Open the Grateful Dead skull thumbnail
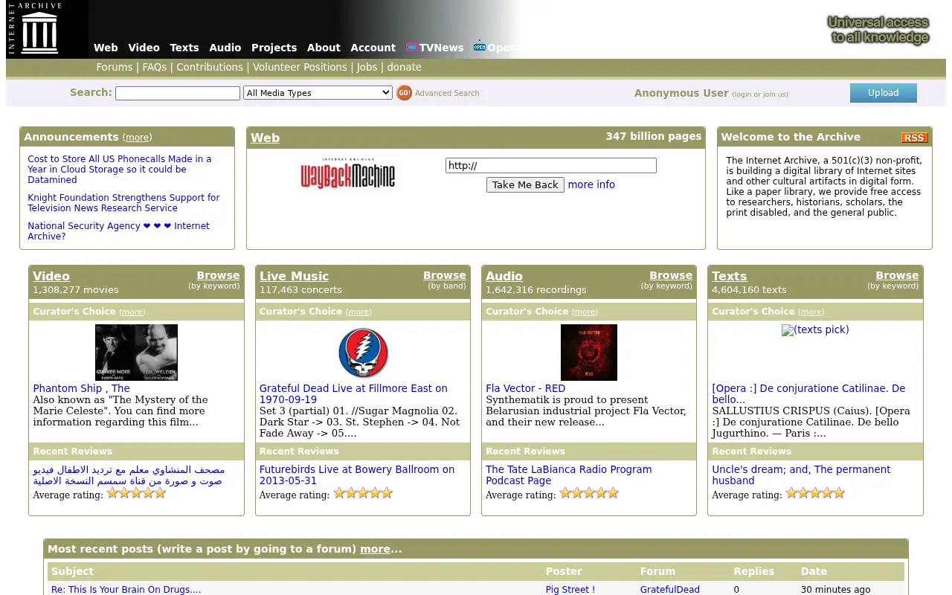Image resolution: width=952 pixels, height=595 pixels. (363, 353)
